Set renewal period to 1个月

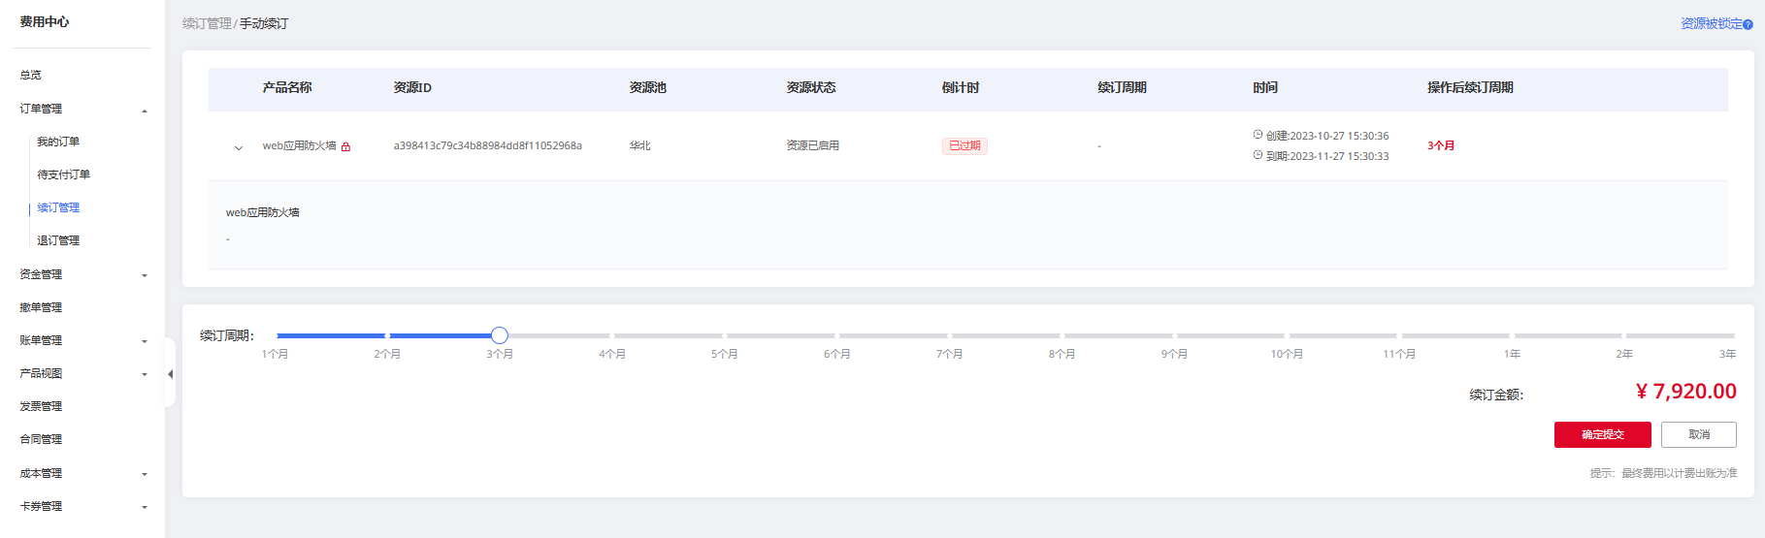[x=276, y=354]
